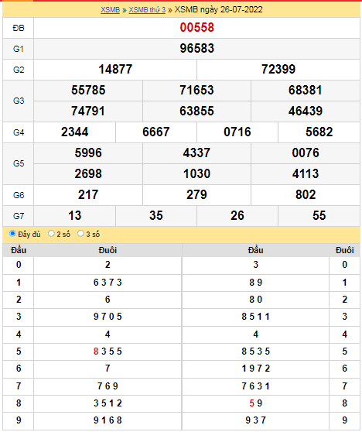Click the G4 number 0716

237,132
